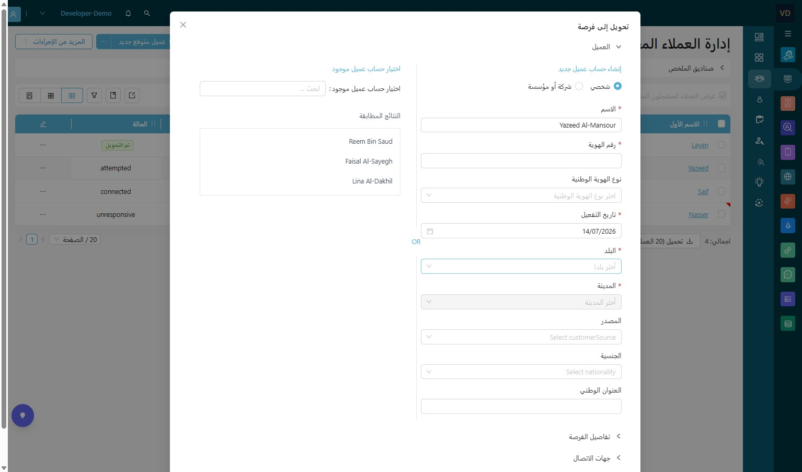Click the hamburger menu icon in the sidebar
The height and width of the screenshot is (472, 802).
tap(788, 34)
